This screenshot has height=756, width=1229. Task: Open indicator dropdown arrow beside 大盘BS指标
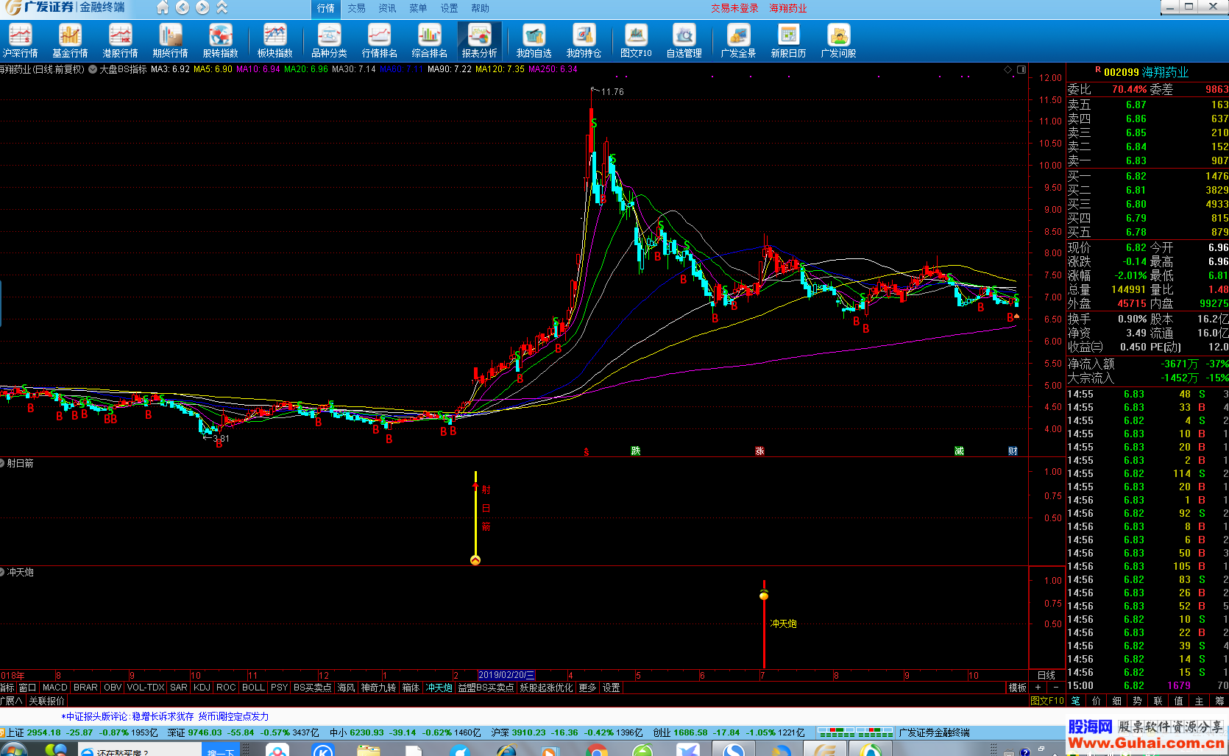click(x=93, y=69)
